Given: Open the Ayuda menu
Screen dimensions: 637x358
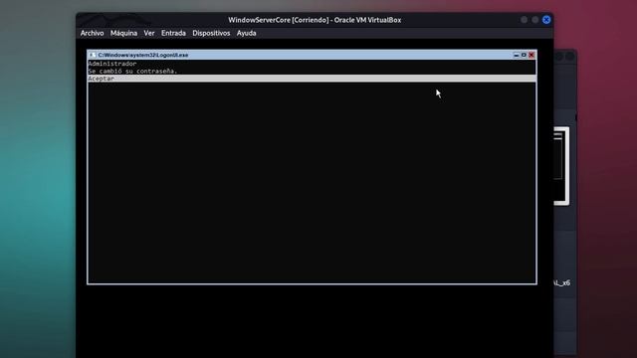Looking at the screenshot, I should pos(246,33).
